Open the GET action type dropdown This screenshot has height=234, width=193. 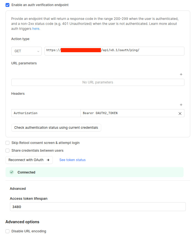point(27,51)
